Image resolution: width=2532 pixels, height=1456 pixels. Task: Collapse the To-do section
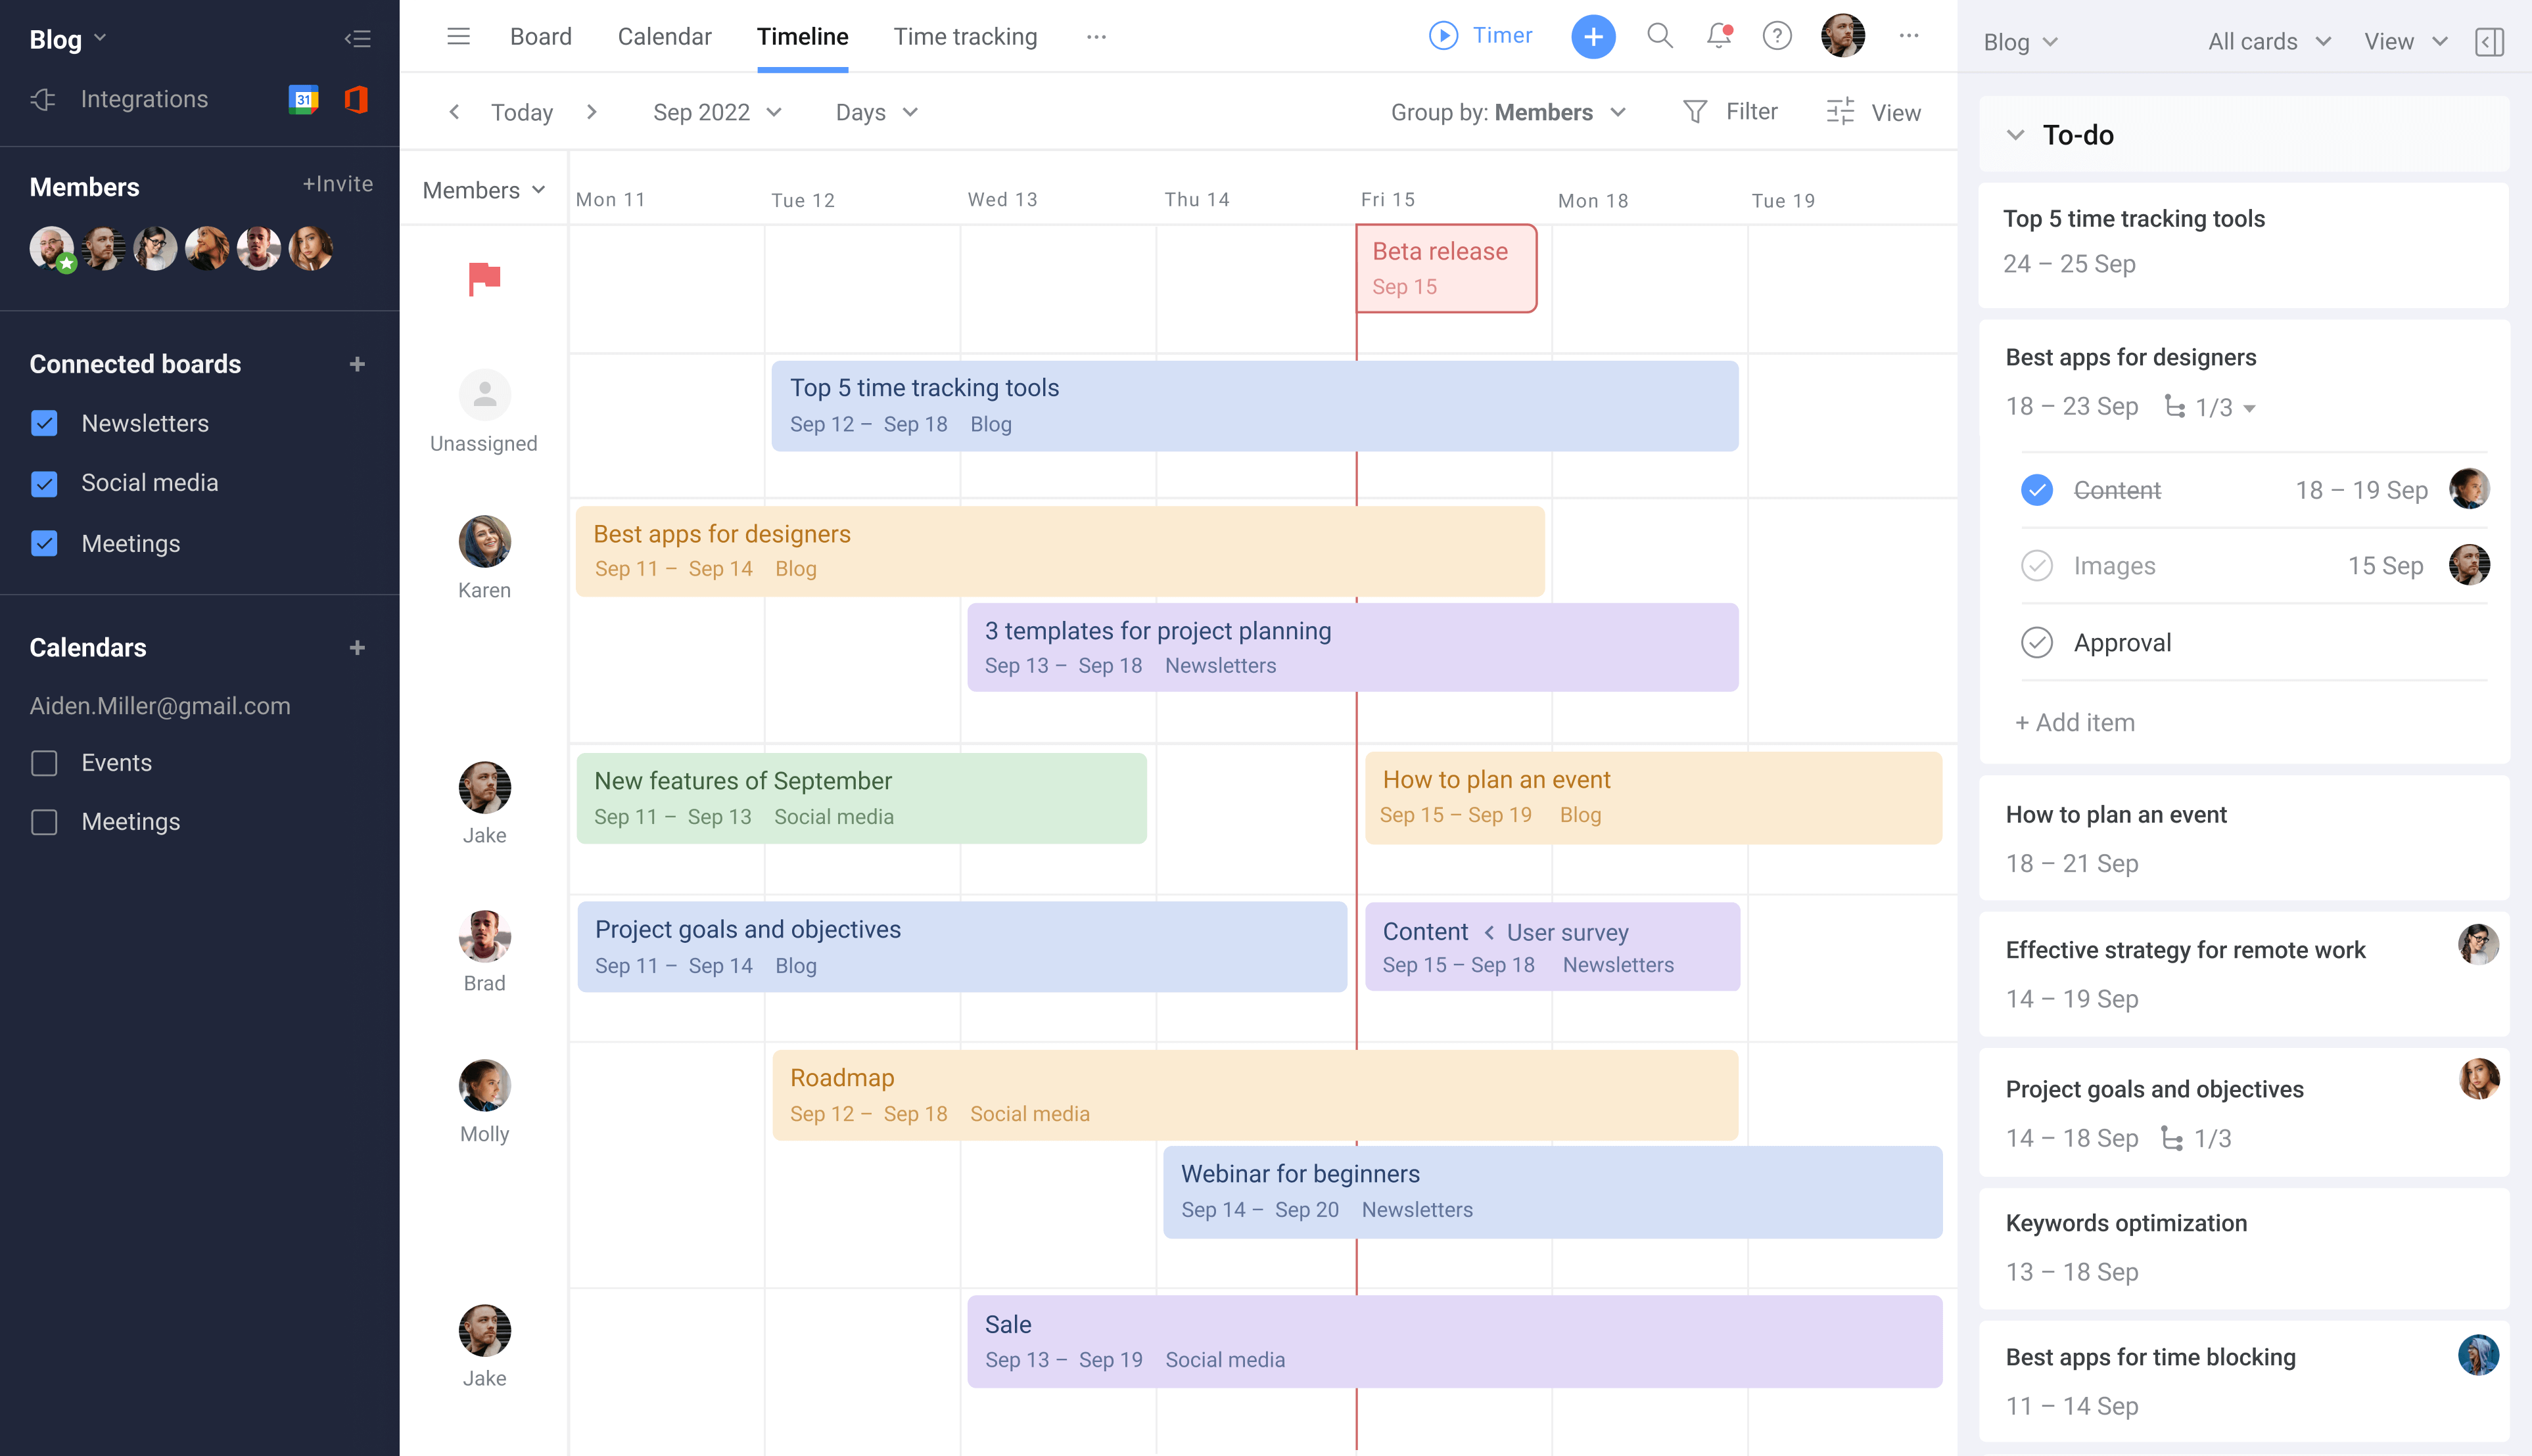(x=2017, y=134)
